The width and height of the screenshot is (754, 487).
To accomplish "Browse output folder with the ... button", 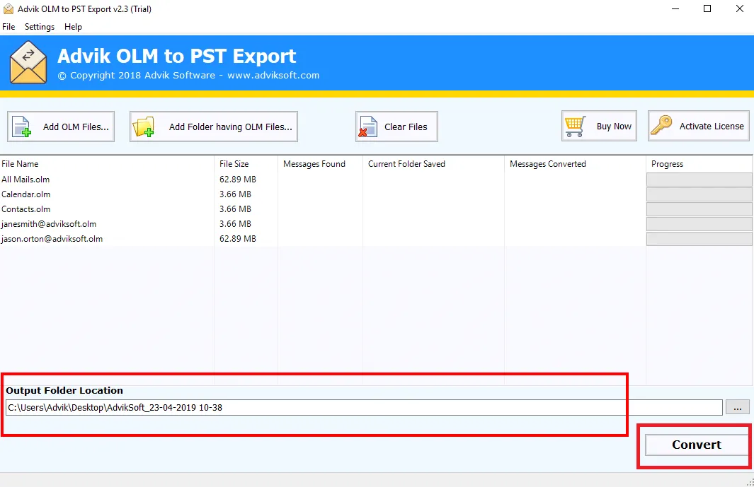I will 737,407.
